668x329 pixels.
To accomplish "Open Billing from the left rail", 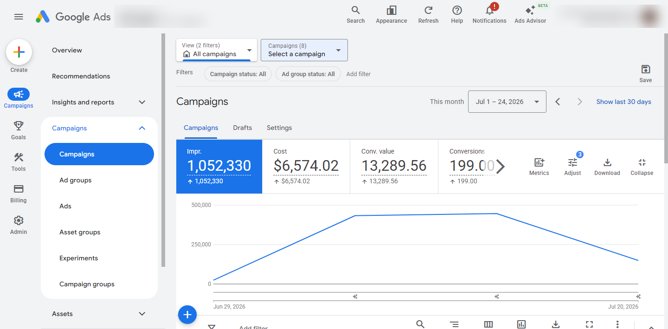I will coord(19,193).
